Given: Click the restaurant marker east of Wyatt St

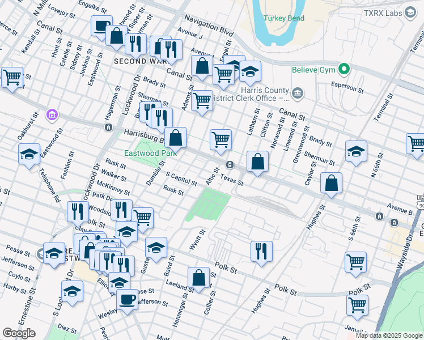Looking at the screenshot, I should click(261, 252).
